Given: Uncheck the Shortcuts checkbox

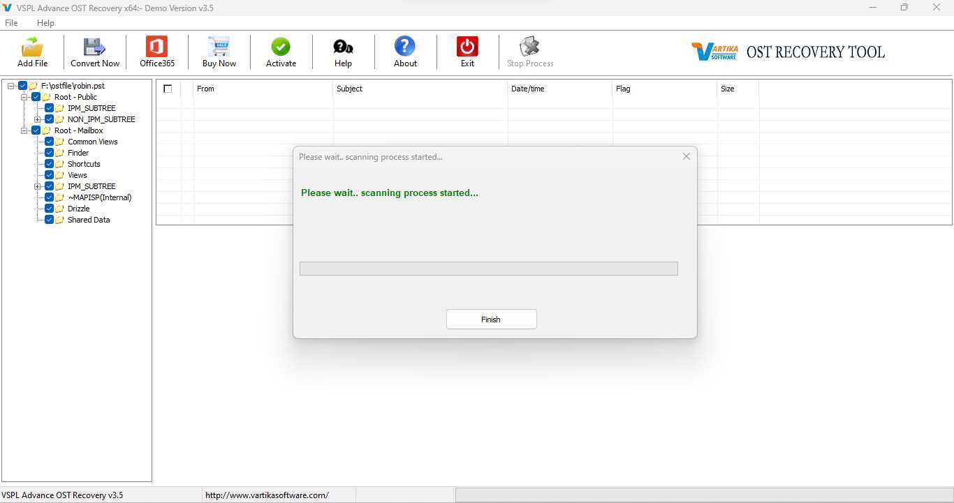Looking at the screenshot, I should [49, 164].
